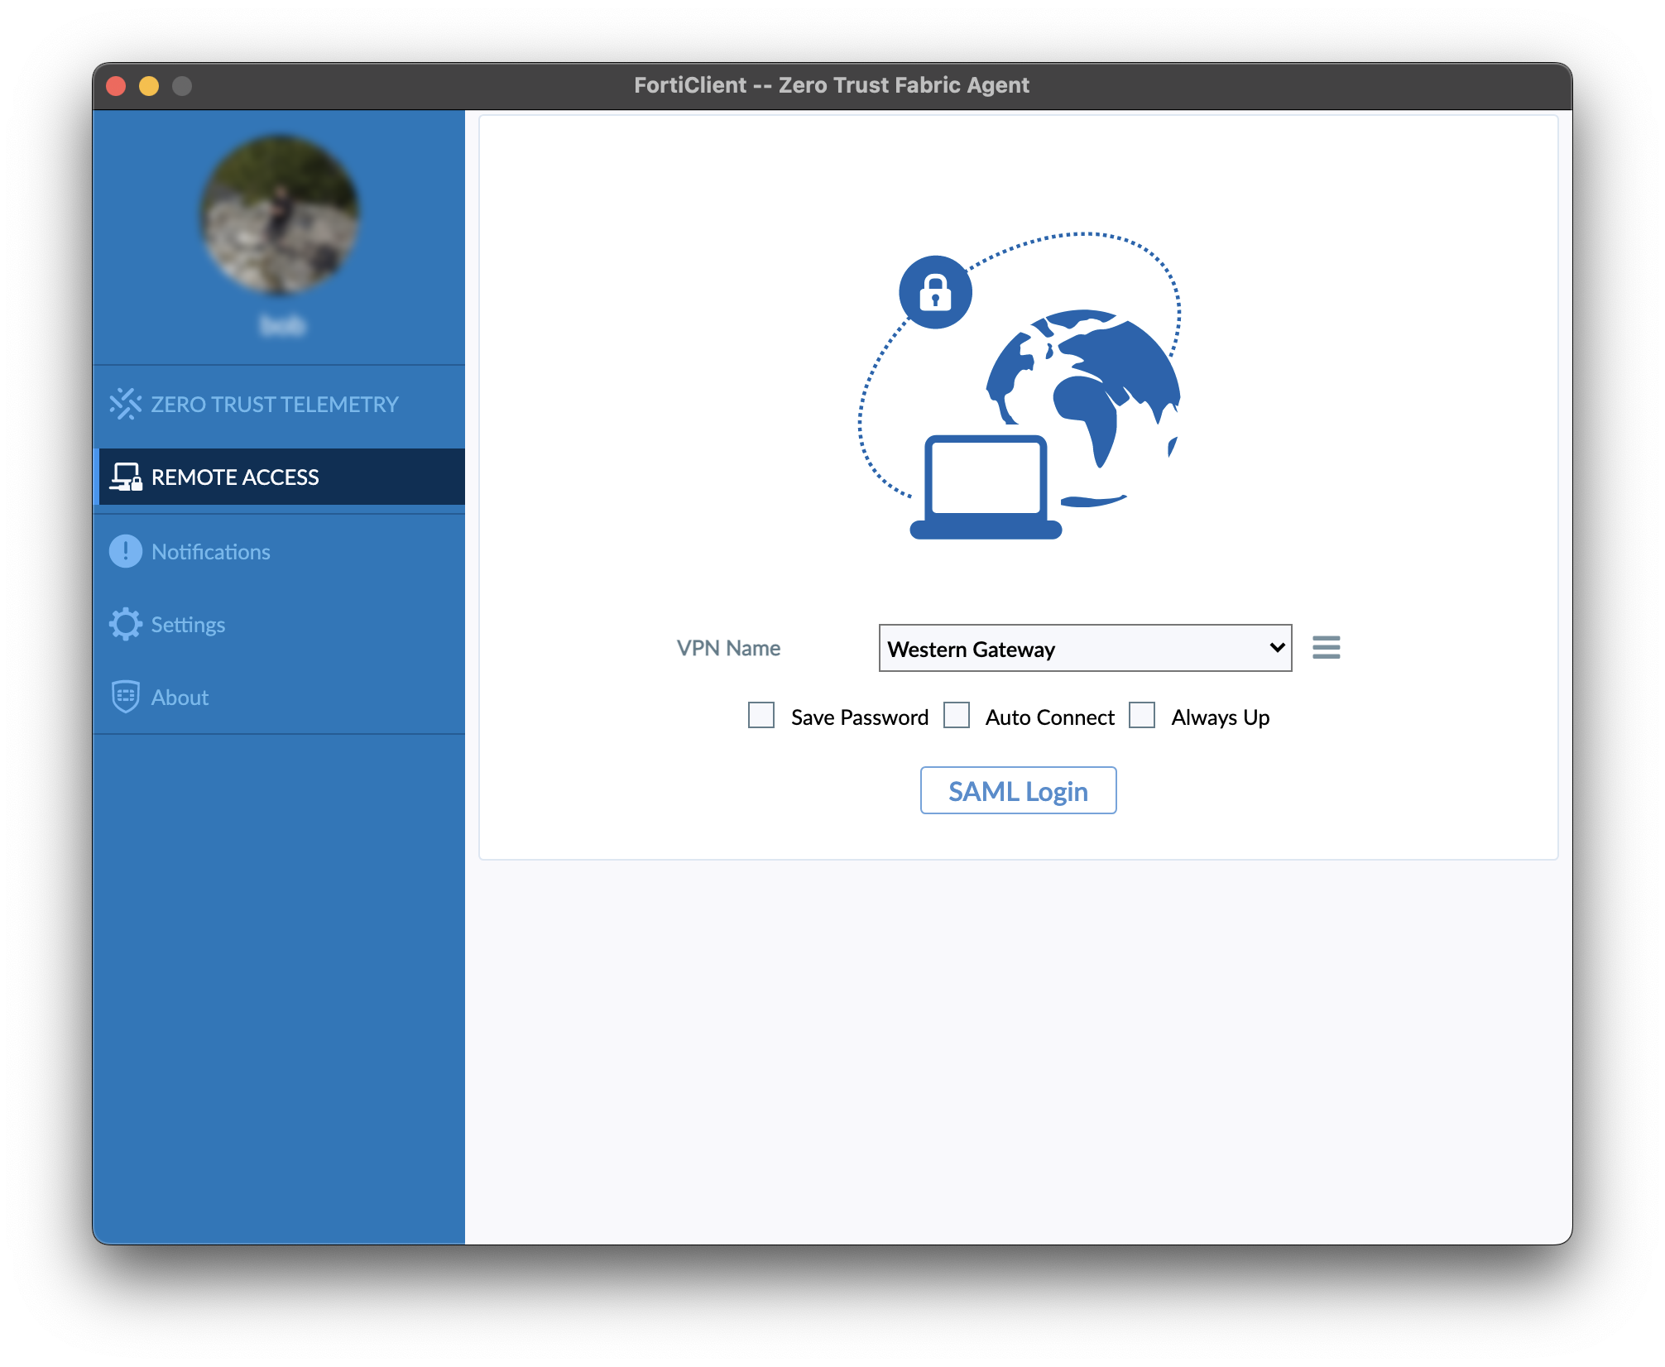Open the VPN hamburger menu icon
The height and width of the screenshot is (1367, 1665).
1326,647
